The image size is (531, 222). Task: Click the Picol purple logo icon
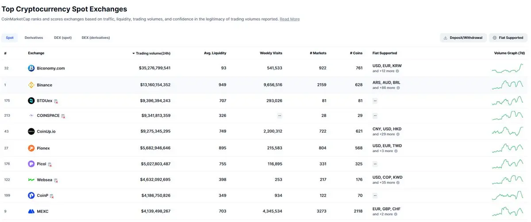tap(31, 164)
